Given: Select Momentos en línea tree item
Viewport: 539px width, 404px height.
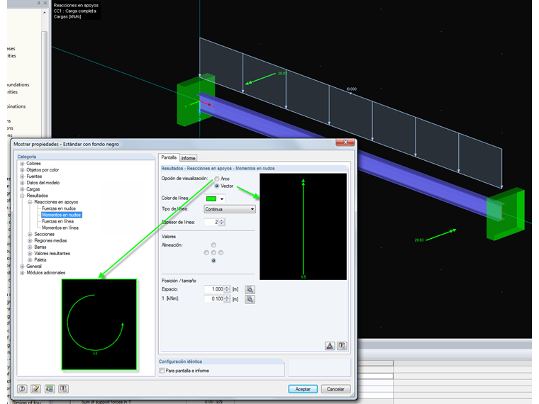Looking at the screenshot, I should [60, 228].
